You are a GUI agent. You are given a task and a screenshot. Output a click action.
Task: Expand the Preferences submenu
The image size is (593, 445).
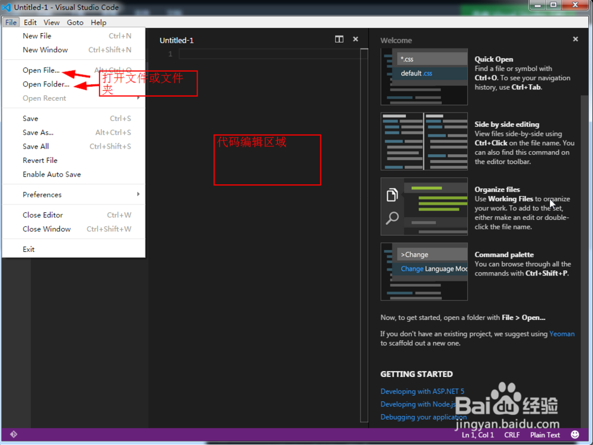74,194
